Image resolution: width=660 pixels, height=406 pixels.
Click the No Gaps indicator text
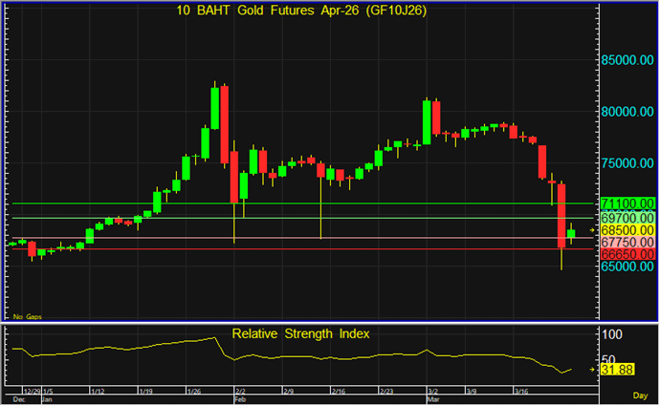pos(29,315)
